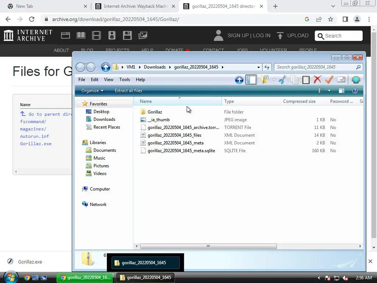Open the Help menu in Explorer
Screen dimensions: 377x283
click(x=140, y=80)
